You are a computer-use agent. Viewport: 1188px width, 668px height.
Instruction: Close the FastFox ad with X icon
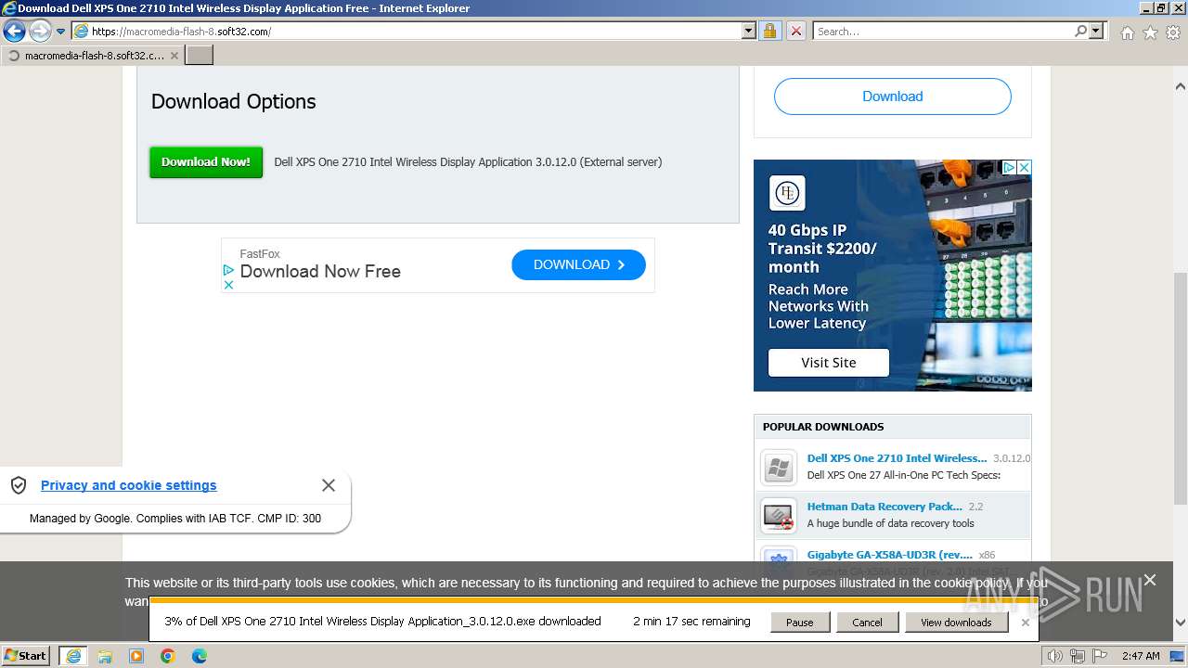coord(228,285)
